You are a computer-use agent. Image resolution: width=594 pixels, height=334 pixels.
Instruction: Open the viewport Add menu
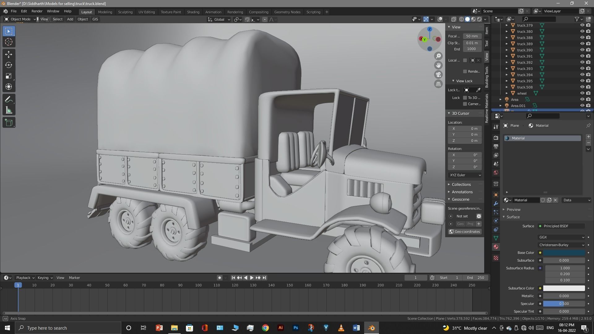coord(70,19)
